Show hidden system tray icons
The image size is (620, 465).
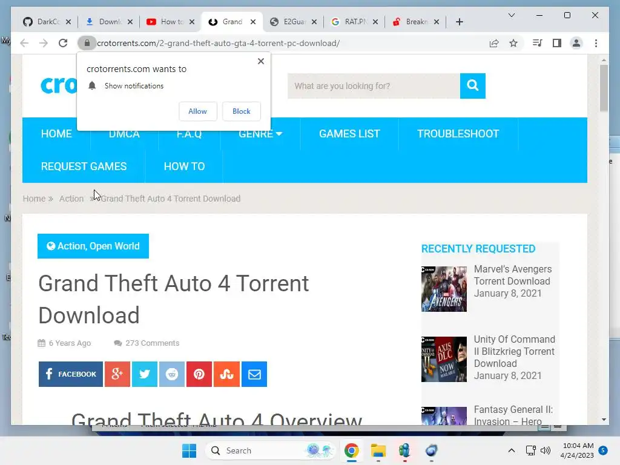click(x=511, y=450)
